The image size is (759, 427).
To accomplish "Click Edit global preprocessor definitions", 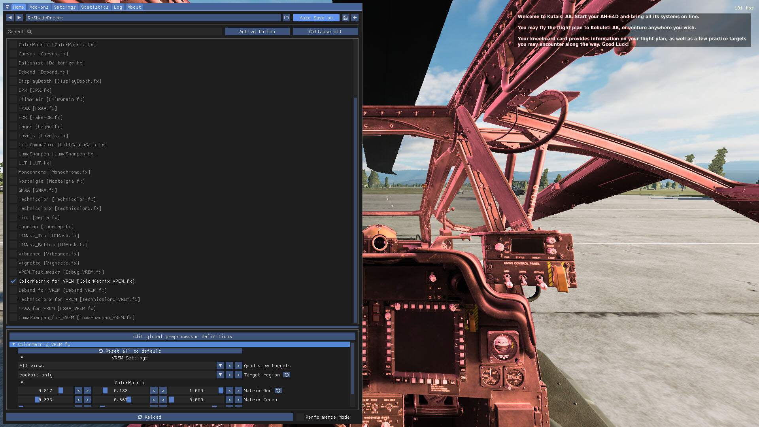I will coord(182,336).
